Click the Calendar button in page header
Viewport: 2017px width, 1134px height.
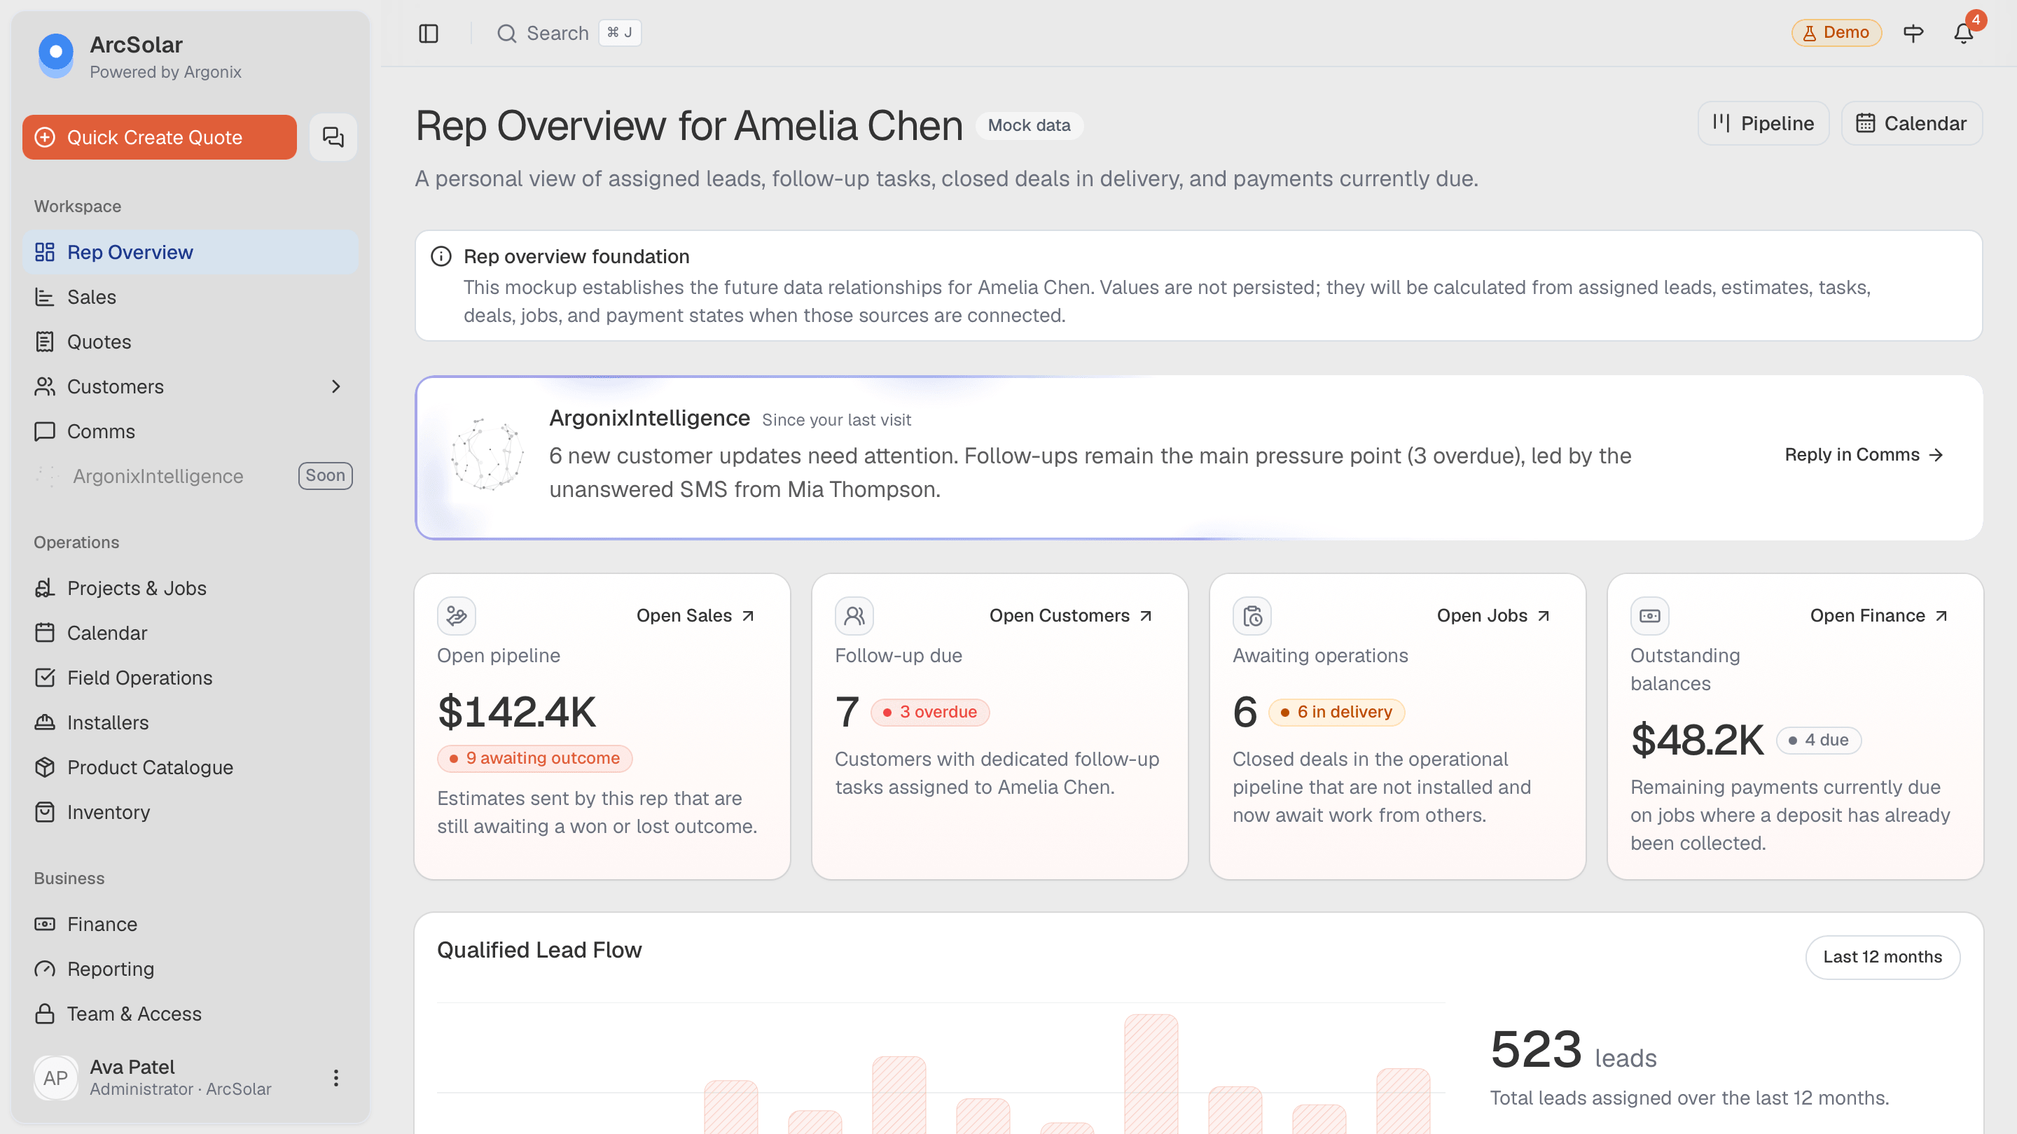(1911, 123)
